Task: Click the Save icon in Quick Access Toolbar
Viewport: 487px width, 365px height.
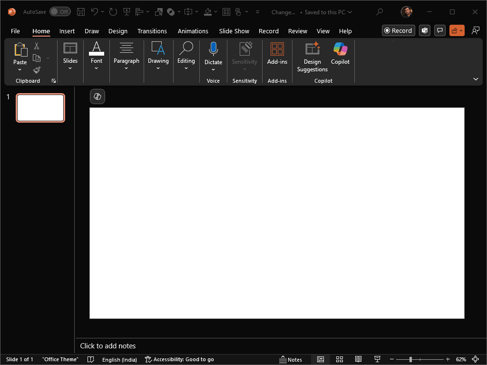Action: [x=80, y=11]
